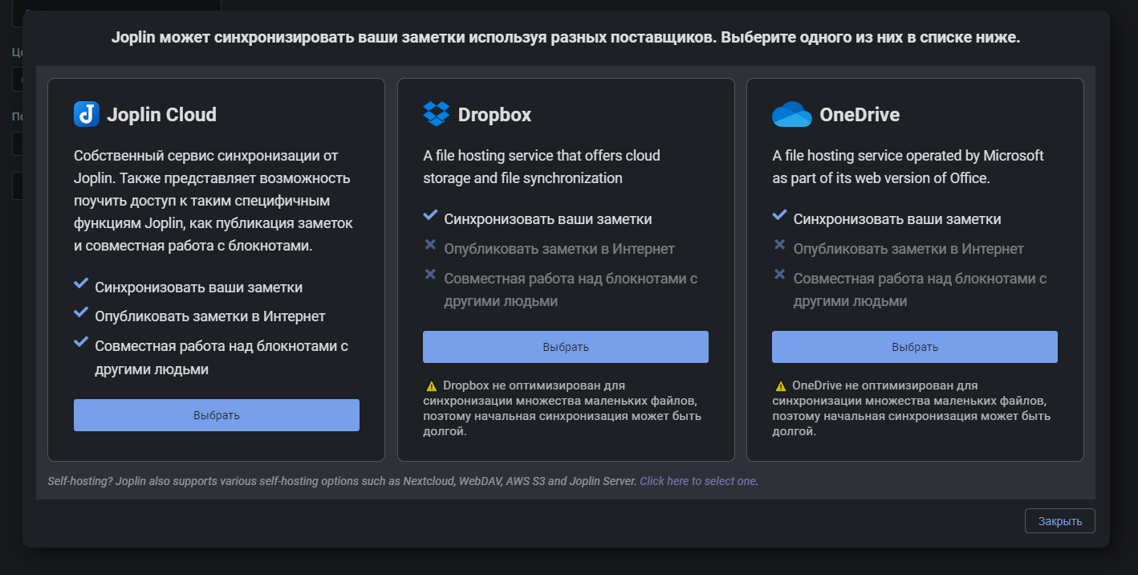The height and width of the screenshot is (575, 1138).
Task: Click the warning icon in OneDrive notice
Action: point(780,385)
